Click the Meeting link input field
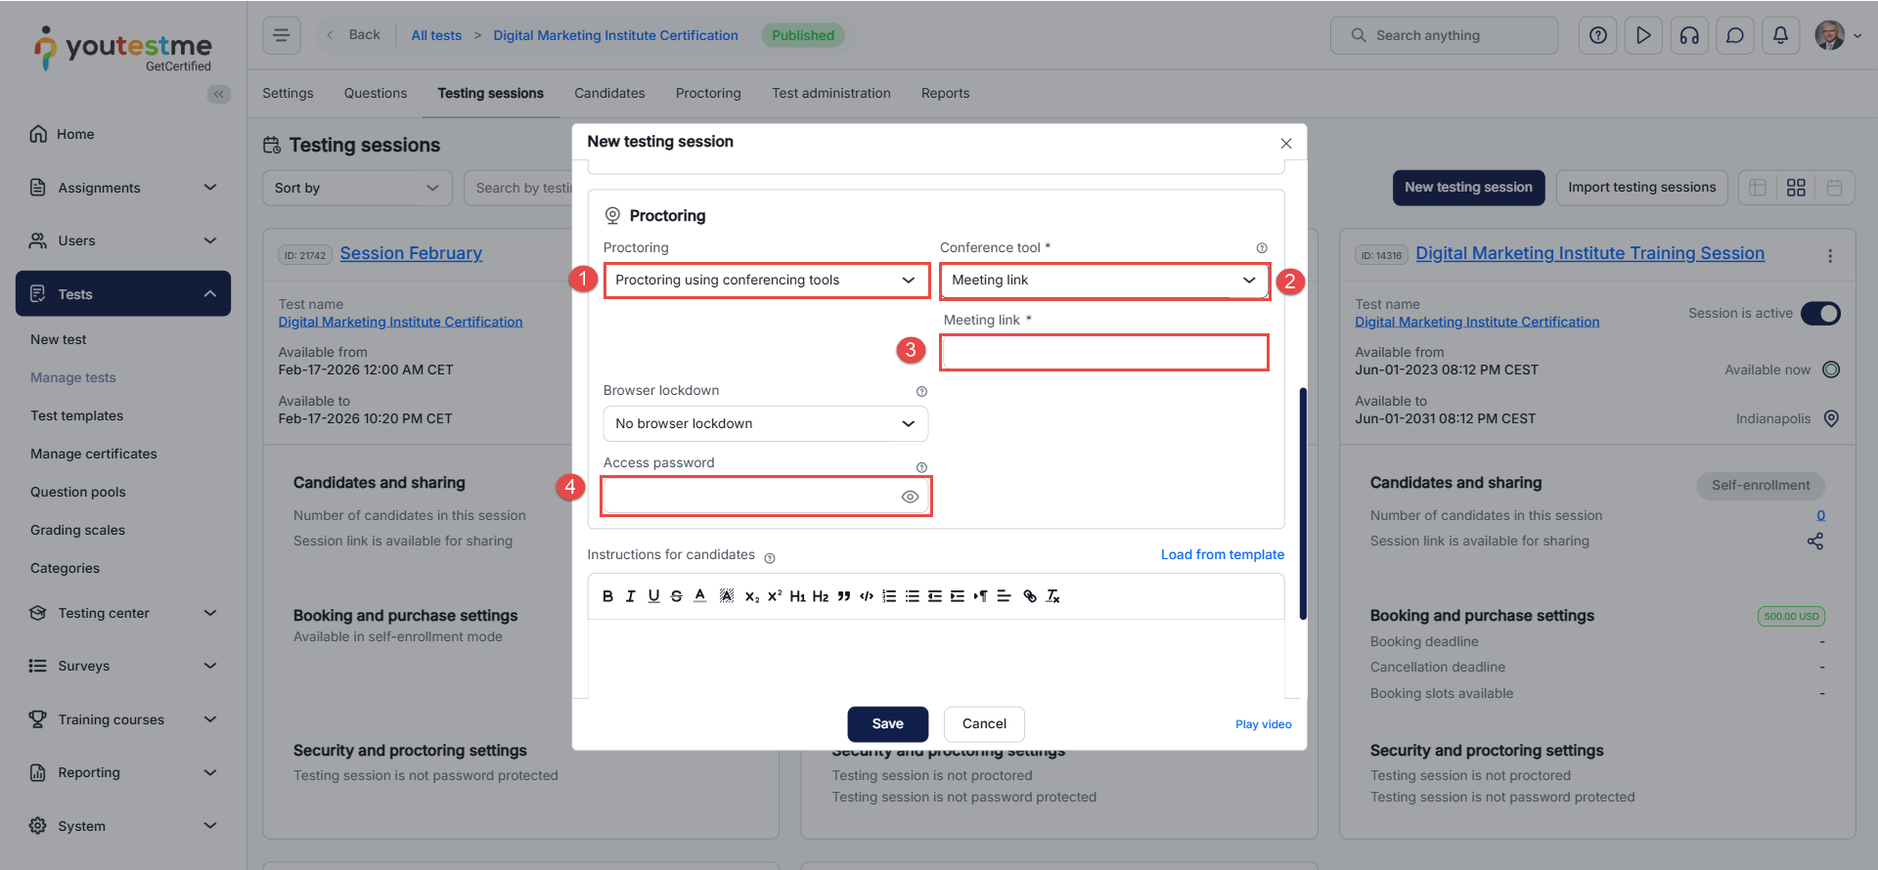This screenshot has height=870, width=1878. tap(1103, 353)
